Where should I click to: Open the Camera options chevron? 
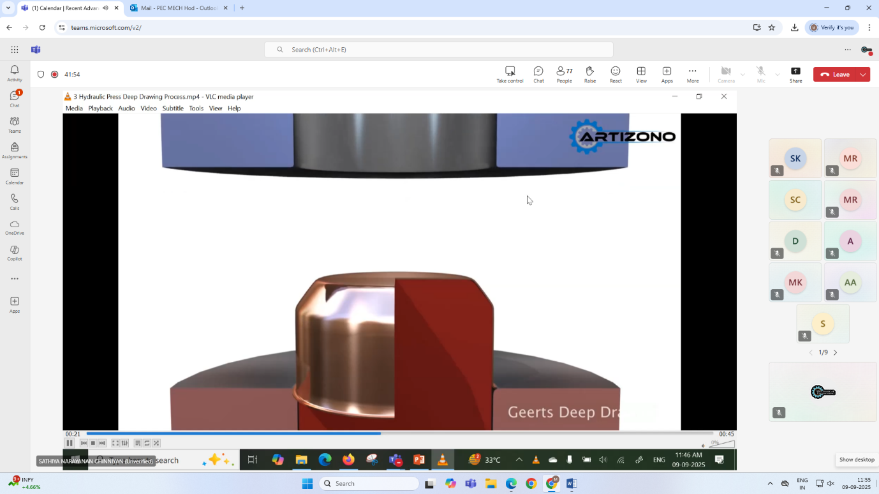point(742,75)
